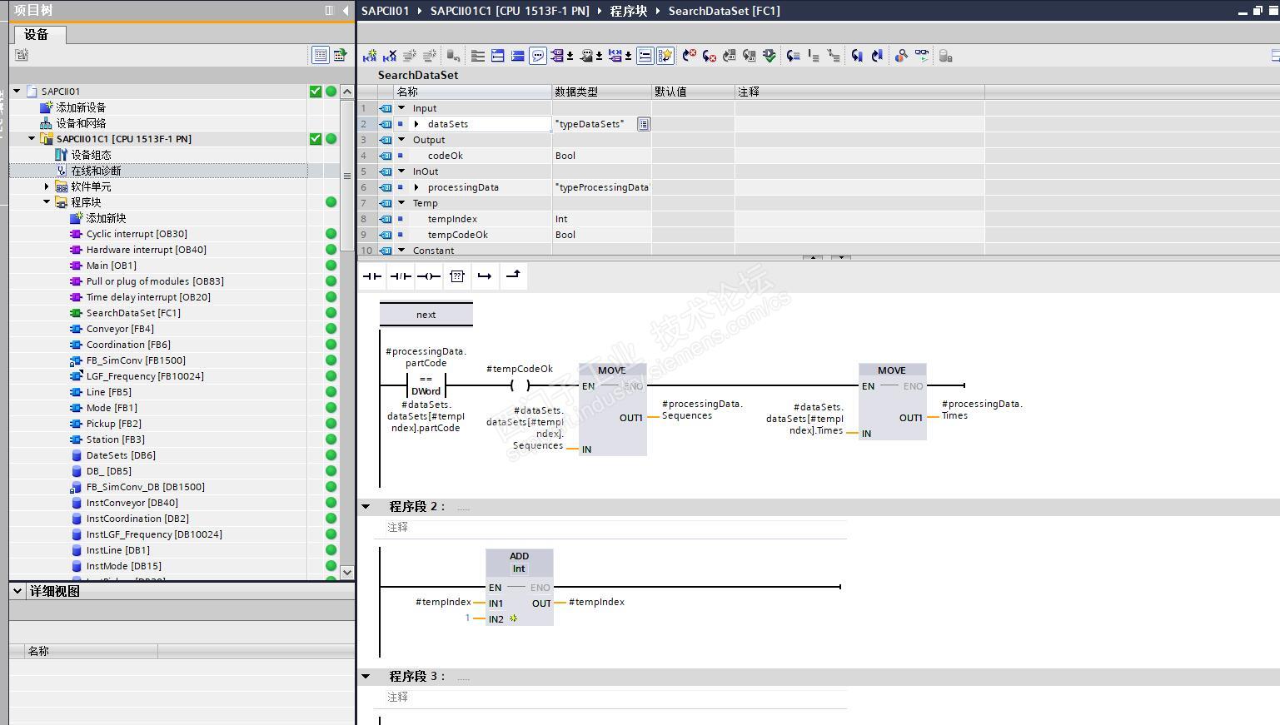1280x725 pixels.
Task: Expand the processingData parameter row
Action: point(416,187)
